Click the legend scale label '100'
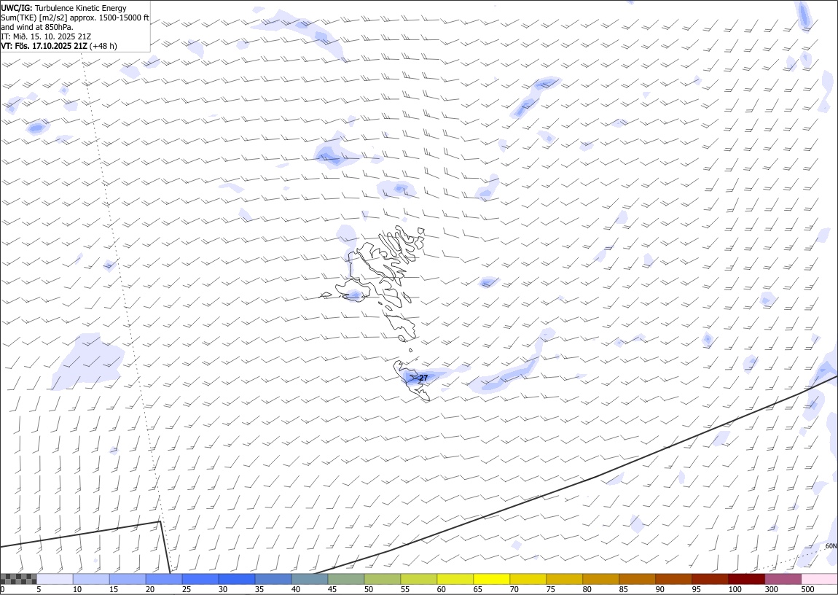Image resolution: width=838 pixels, height=595 pixels. point(735,589)
